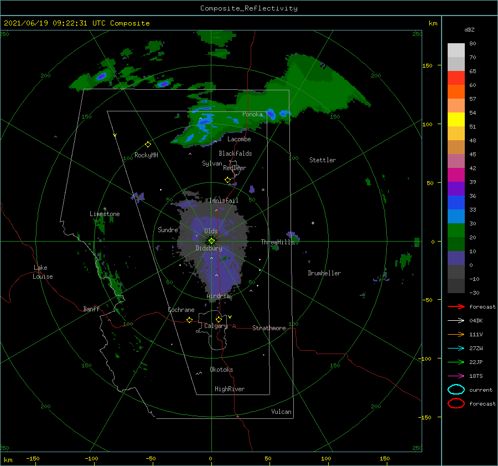Click the yellow diamond marker near RockyMH
Screen dimensions: 498x466
tap(148, 145)
